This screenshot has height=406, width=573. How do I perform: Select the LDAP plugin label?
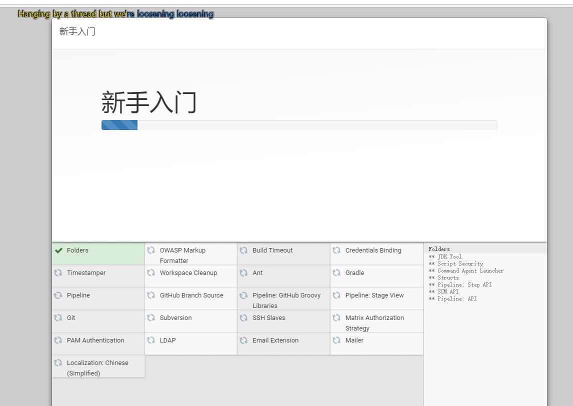coord(167,340)
